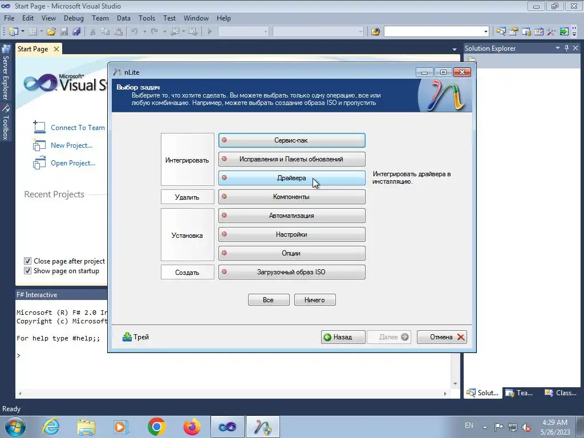Toggle the Show page on startup checkbox

[x=27, y=271]
